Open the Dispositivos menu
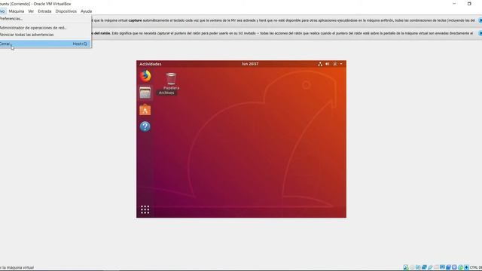The image size is (482, 271). pos(66,11)
